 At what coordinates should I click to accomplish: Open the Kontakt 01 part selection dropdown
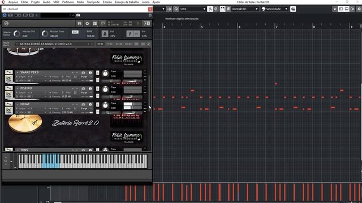pos(245,9)
